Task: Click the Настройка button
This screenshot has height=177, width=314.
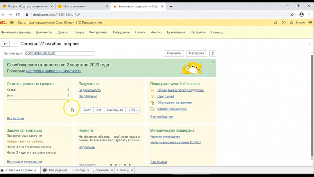Action: (196, 53)
